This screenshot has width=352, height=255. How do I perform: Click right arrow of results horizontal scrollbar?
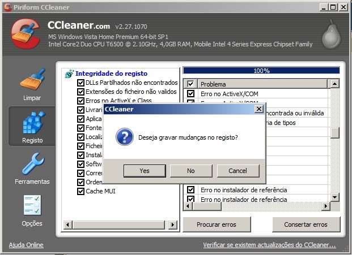325,206
